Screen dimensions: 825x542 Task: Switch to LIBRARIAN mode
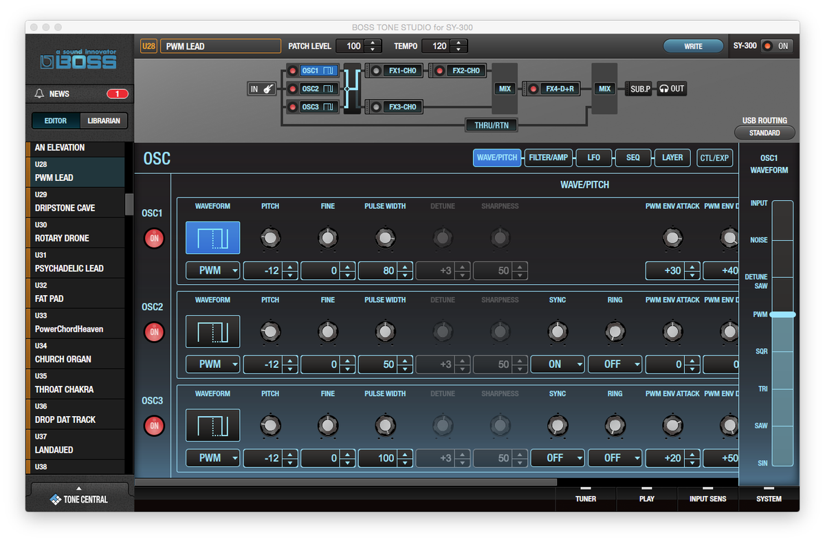(x=104, y=121)
